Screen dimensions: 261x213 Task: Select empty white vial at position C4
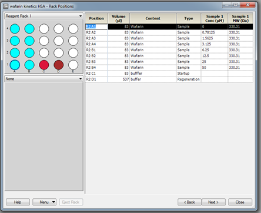(44, 29)
